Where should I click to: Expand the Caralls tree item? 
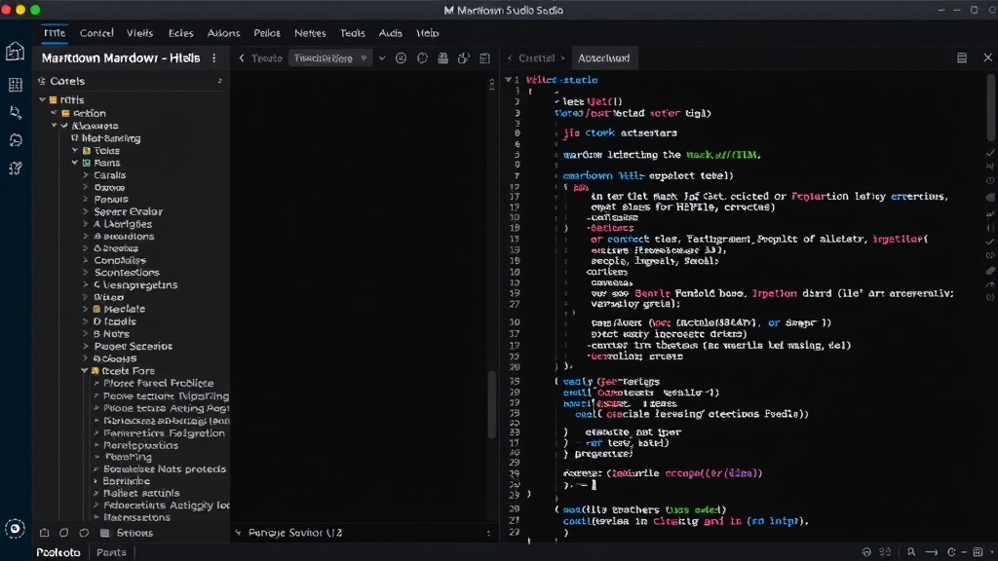86,175
